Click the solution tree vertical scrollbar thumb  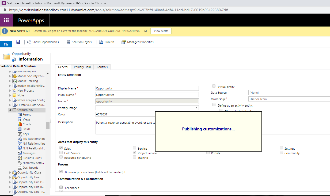[48, 126]
